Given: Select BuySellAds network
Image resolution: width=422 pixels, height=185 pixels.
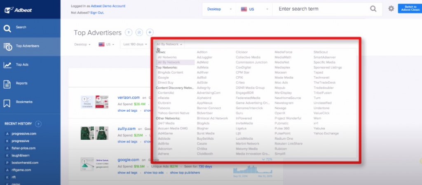Looking at the screenshot, I should pos(205,138).
